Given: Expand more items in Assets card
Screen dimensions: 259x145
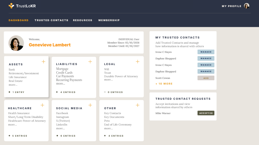Looking at the screenshot, I should [x=13, y=85].
